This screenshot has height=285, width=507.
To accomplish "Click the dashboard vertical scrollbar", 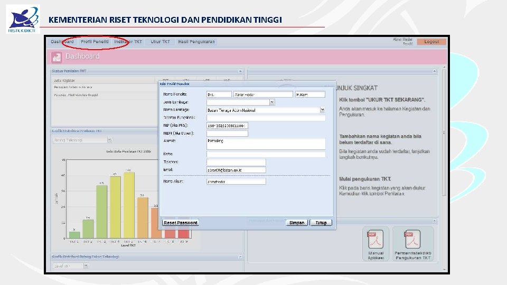I will point(444,132).
